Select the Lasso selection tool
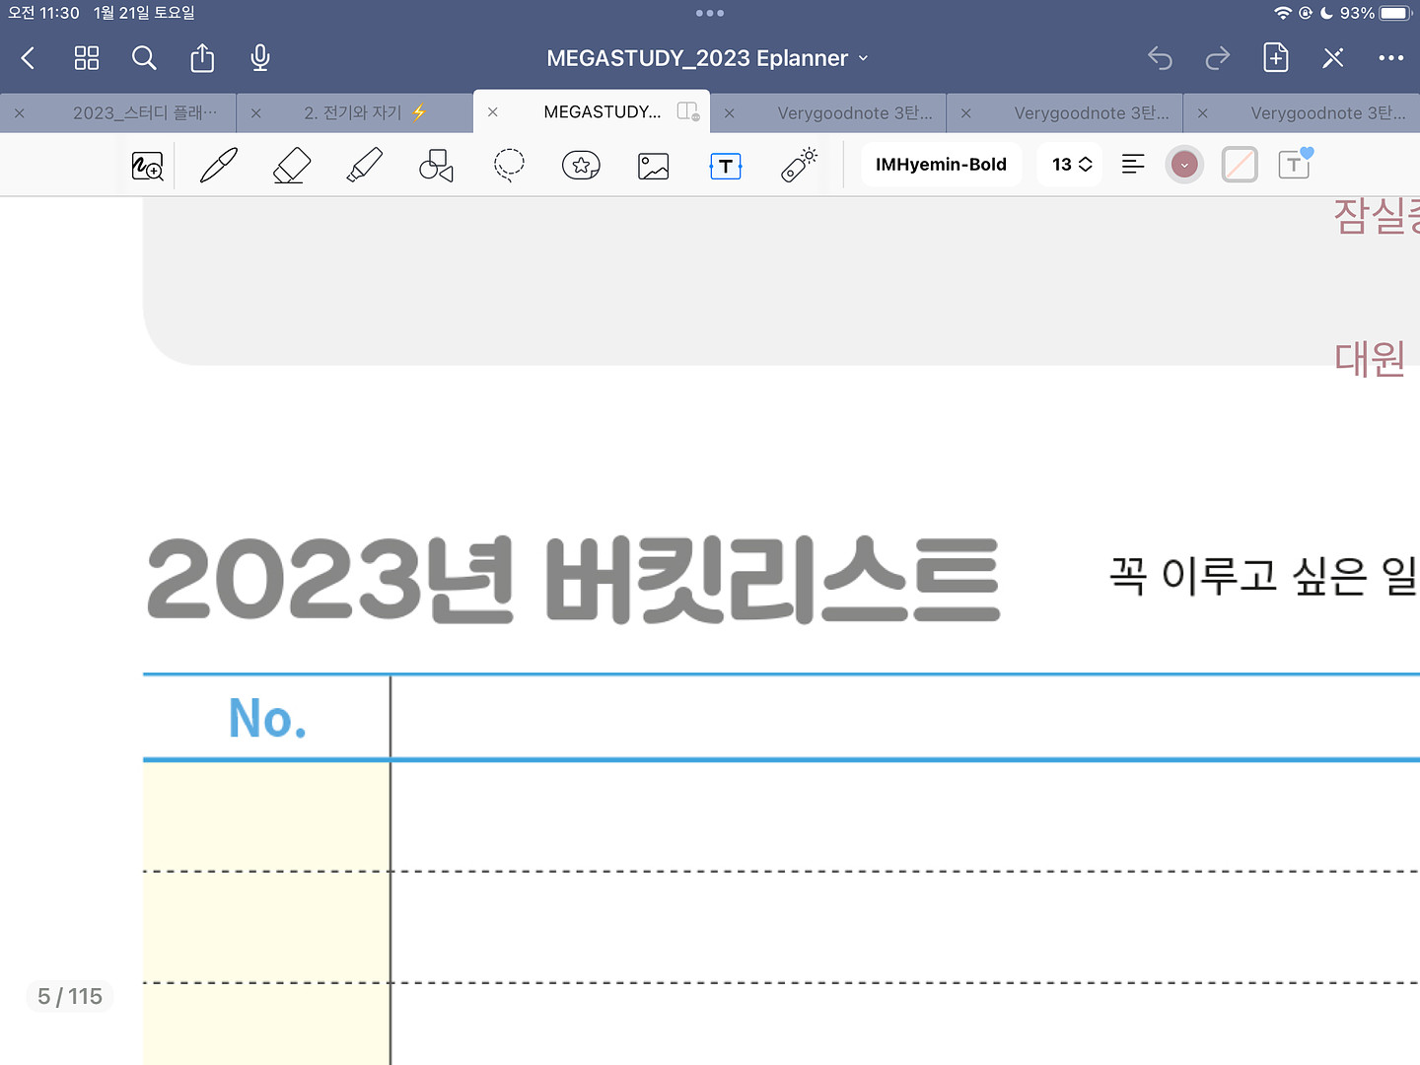Viewport: 1420px width, 1065px height. 509,165
